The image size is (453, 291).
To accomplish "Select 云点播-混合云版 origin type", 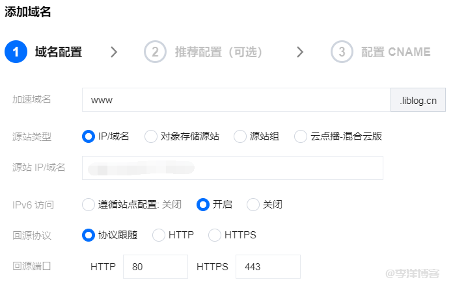I will click(301, 136).
